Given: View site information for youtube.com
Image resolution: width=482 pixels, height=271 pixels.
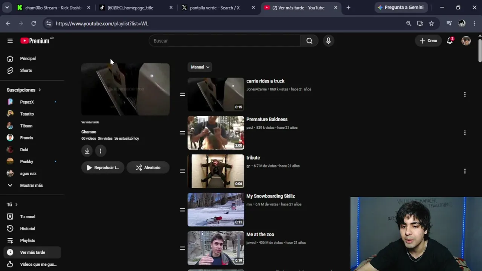Looking at the screenshot, I should coord(48,23).
